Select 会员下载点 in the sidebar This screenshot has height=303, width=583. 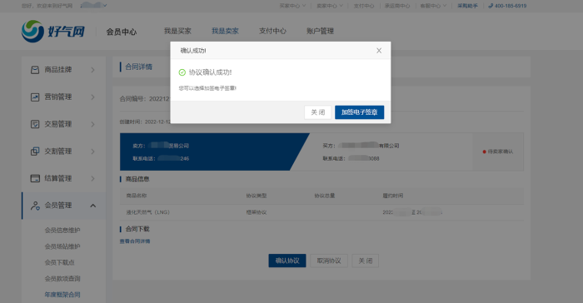[59, 262]
